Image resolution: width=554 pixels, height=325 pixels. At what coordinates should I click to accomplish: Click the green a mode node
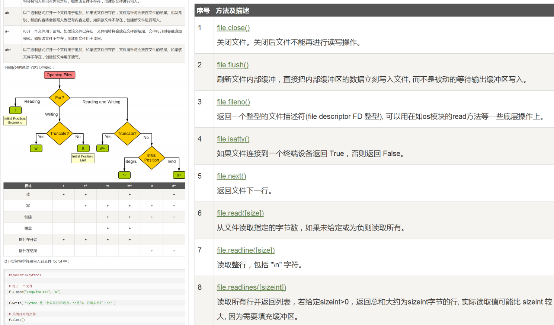coord(83,148)
